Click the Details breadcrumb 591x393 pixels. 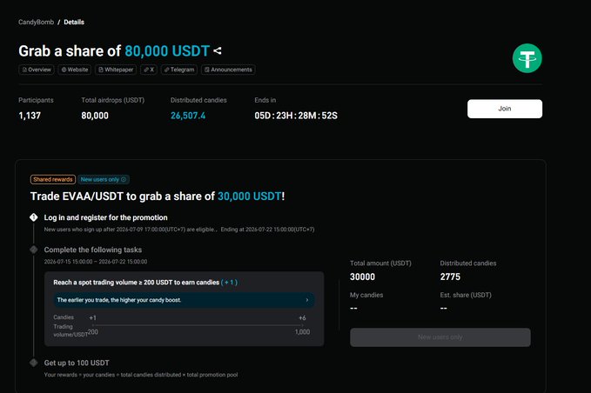pyautogui.click(x=74, y=23)
